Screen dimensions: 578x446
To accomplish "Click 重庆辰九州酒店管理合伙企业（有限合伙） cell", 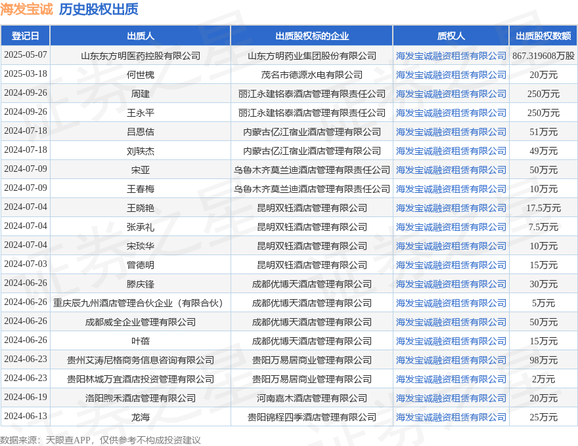I will click(141, 303).
